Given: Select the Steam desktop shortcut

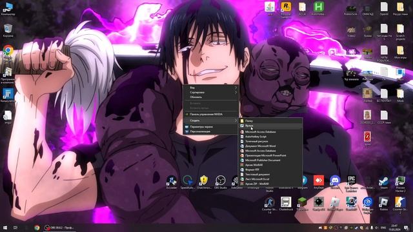Looking at the screenshot, I should 384,182.
